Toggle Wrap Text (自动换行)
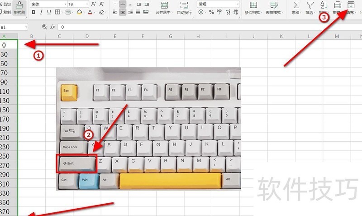Image resolution: width=362 pixels, height=216 pixels. click(x=184, y=8)
